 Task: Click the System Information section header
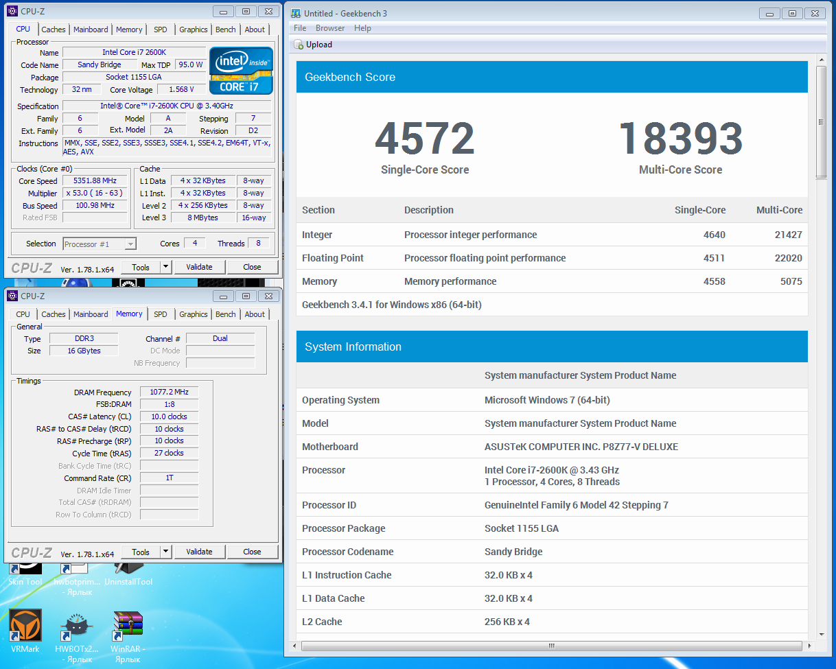click(x=552, y=347)
